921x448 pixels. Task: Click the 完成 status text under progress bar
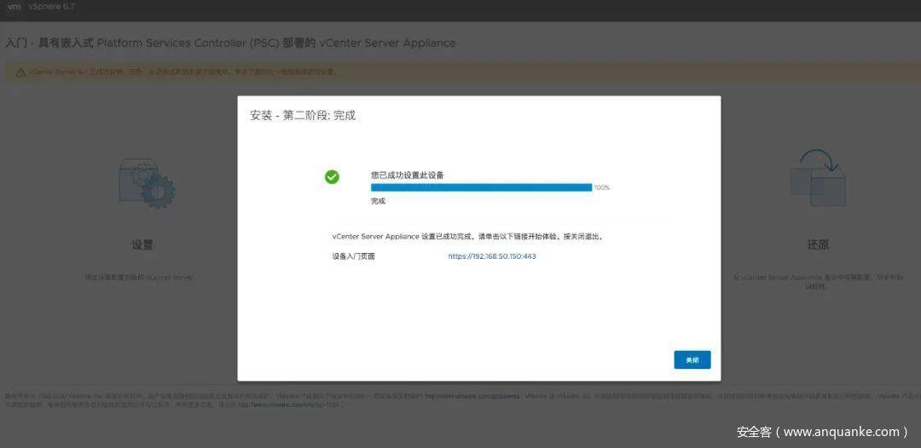(x=378, y=201)
